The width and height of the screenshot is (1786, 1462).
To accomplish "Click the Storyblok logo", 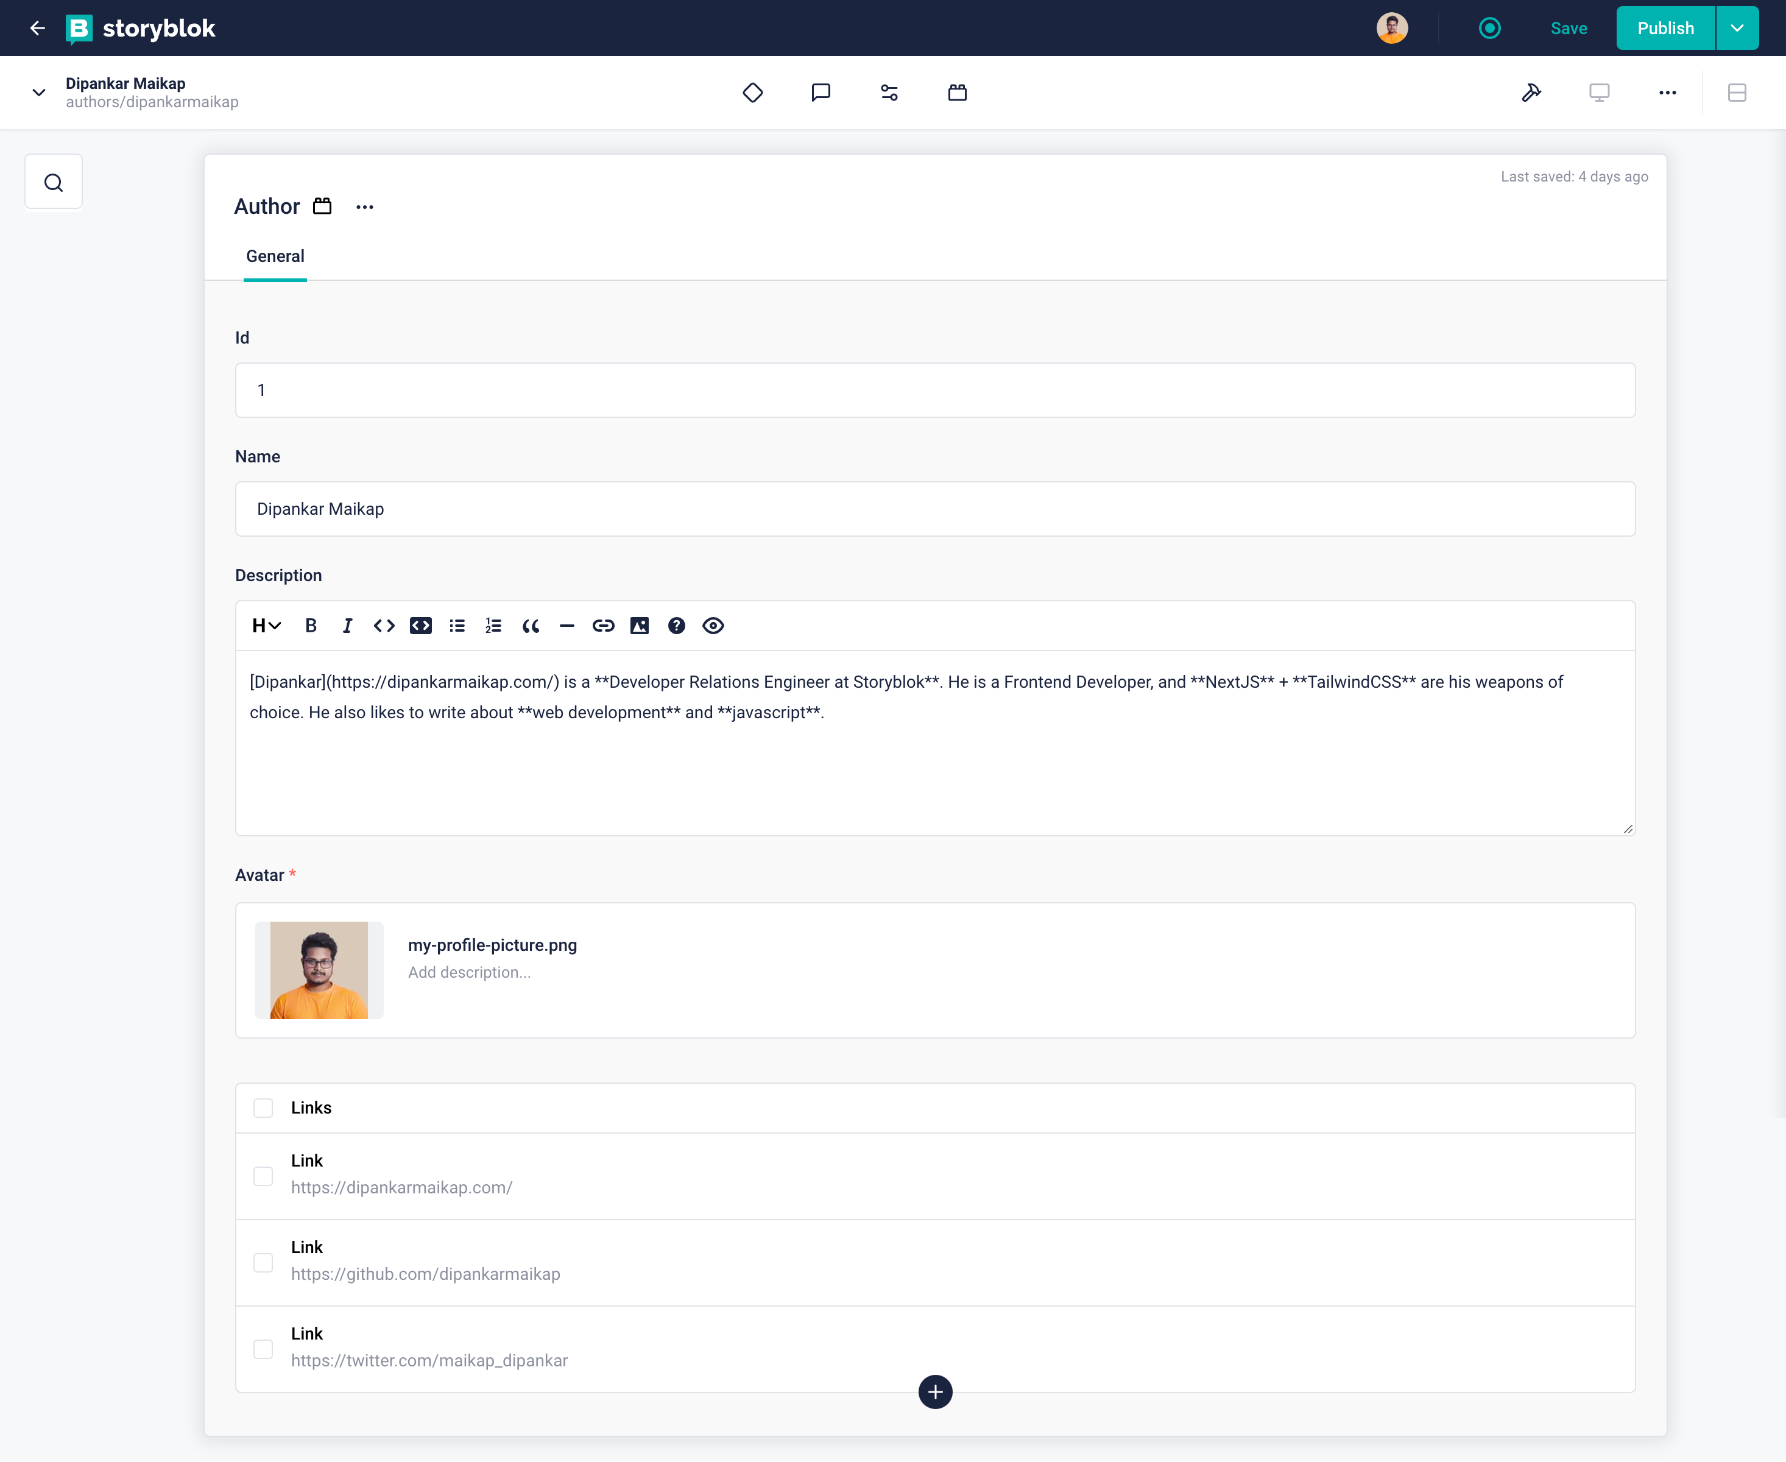I will point(141,29).
